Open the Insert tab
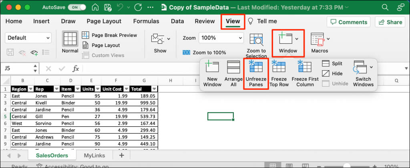Viewport: 410px width, 168px height. click(41, 21)
